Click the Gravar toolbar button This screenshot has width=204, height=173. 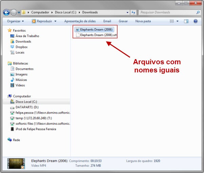pos(123,21)
